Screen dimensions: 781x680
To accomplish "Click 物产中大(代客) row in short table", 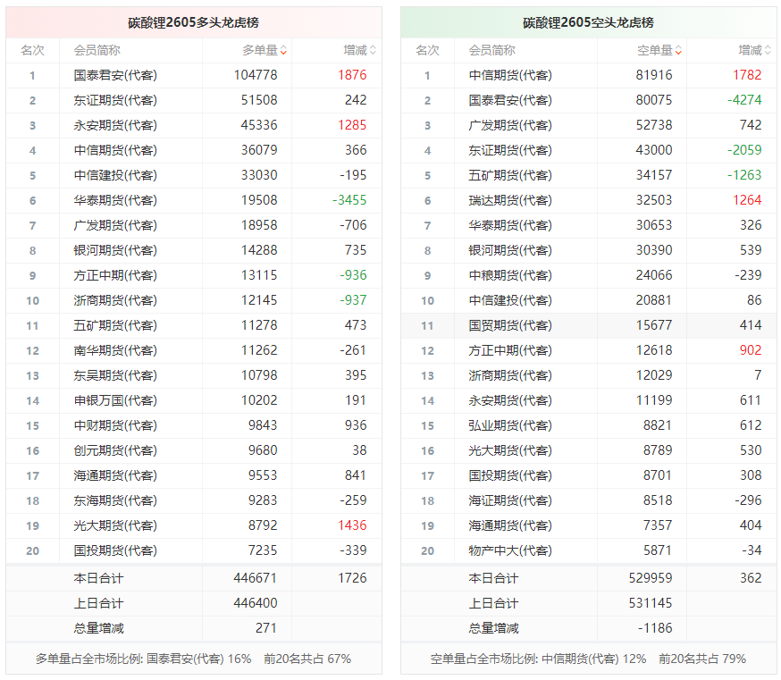I will (589, 550).
